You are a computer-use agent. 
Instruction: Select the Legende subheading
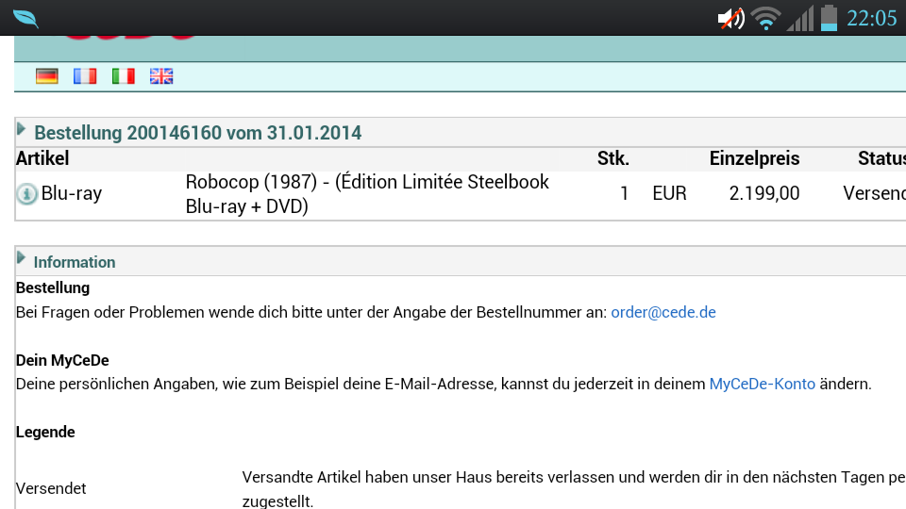click(x=45, y=433)
